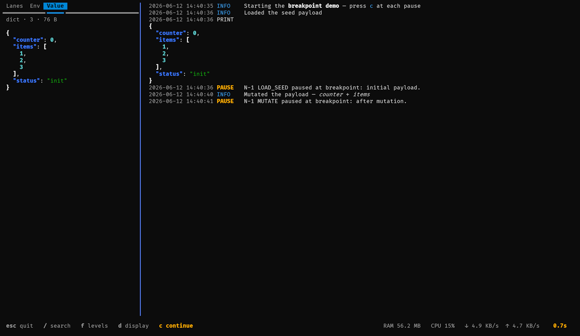Image resolution: width=580 pixels, height=336 pixels.
Task: Click the vertical pane splitter bar
Action: point(140,159)
